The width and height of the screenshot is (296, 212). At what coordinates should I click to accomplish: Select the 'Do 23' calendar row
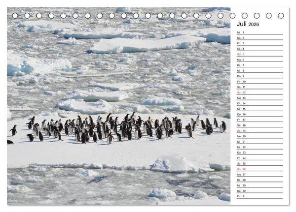(260, 152)
